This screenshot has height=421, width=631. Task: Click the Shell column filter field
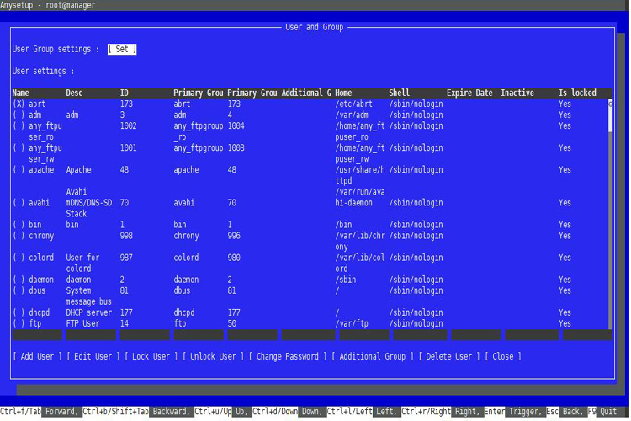415,335
